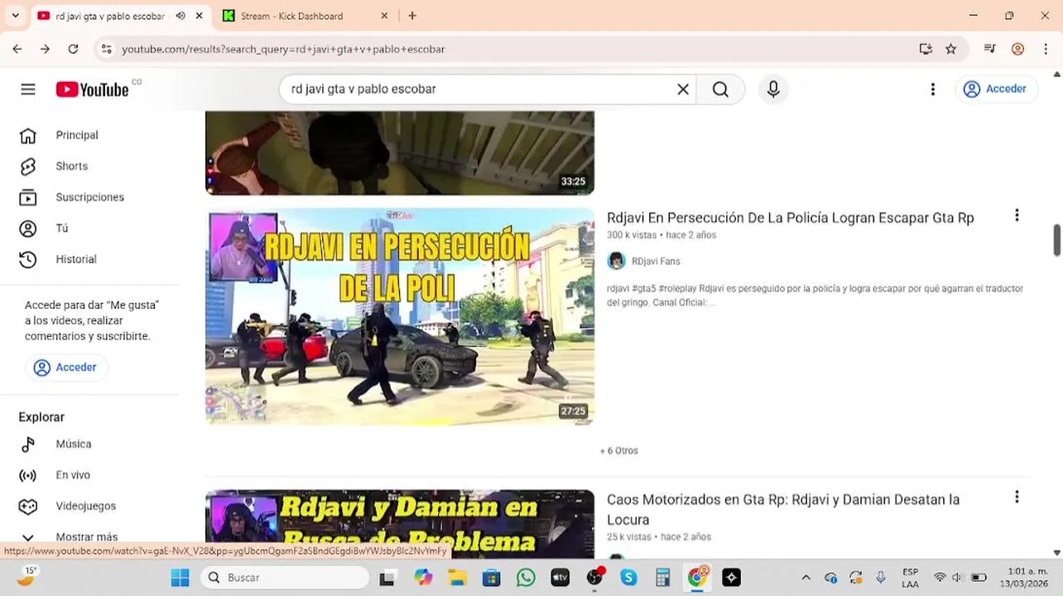1063x596 pixels.
Task: Start voice search with the microphone
Action: 773,89
